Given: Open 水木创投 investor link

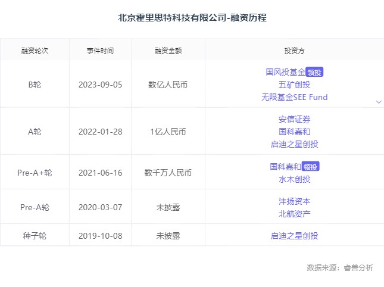Looking at the screenshot, I should point(294,179).
